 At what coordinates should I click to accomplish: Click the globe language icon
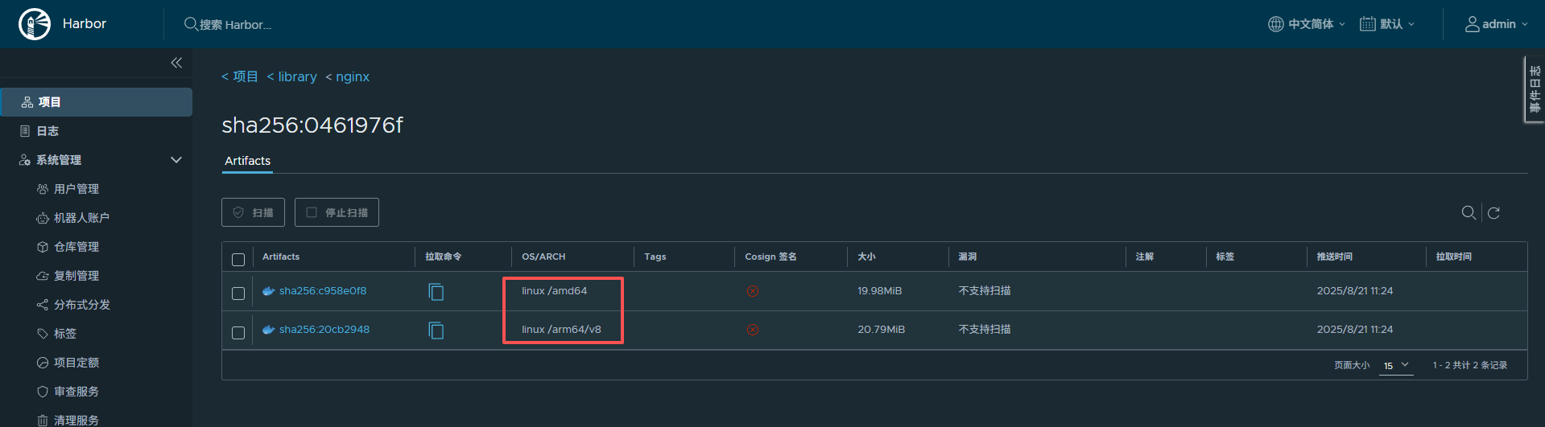point(1276,24)
